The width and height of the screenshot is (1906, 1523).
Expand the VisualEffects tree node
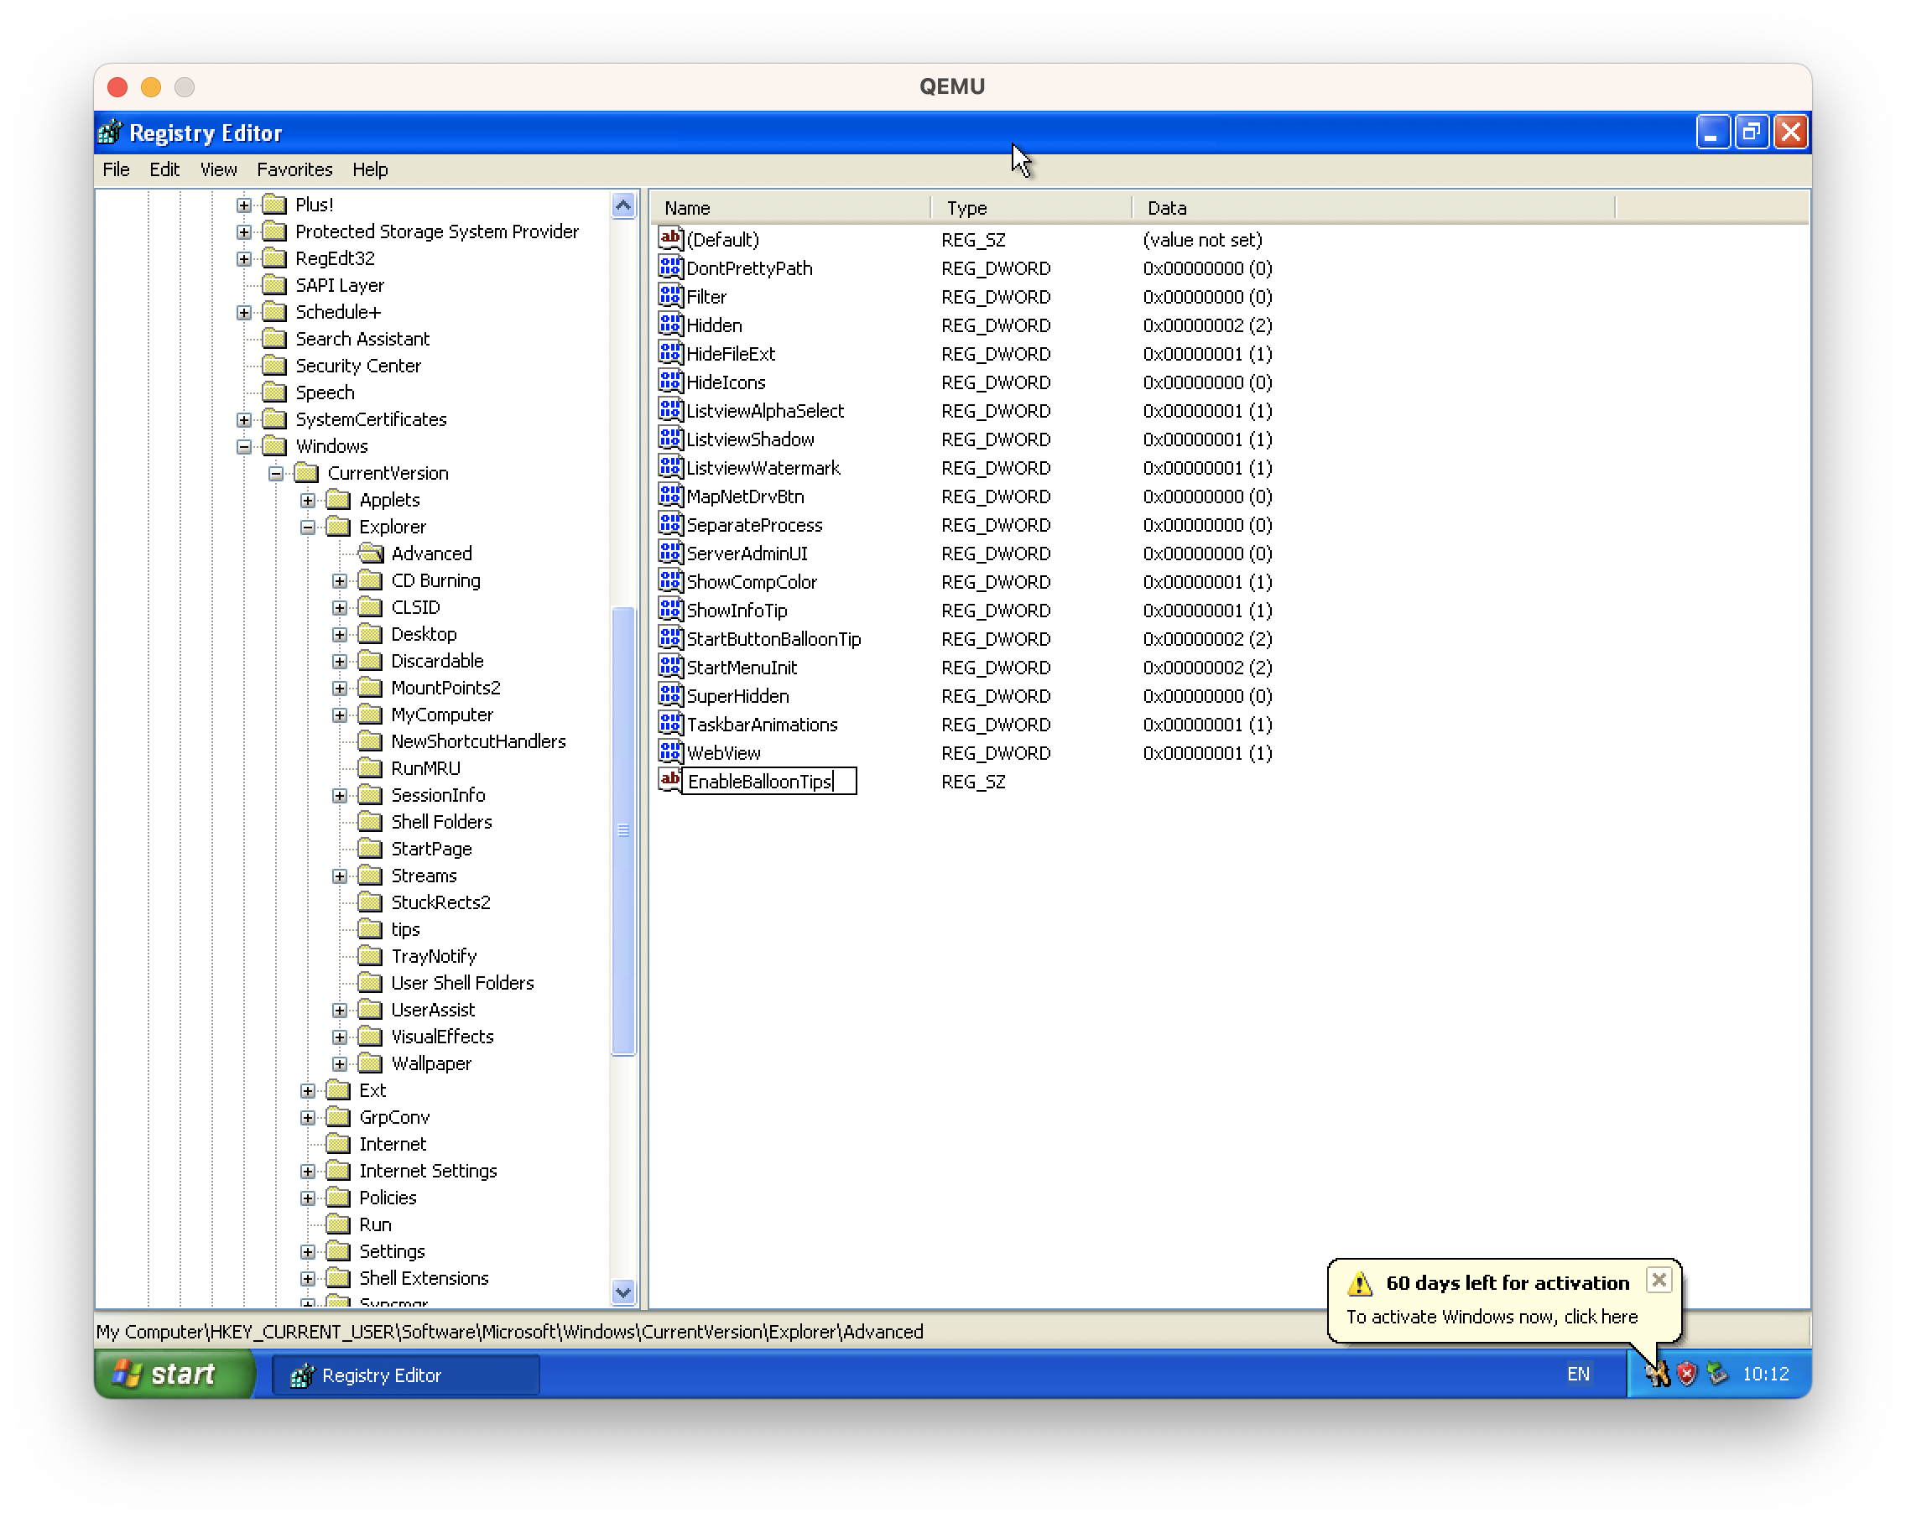pyautogui.click(x=340, y=1037)
